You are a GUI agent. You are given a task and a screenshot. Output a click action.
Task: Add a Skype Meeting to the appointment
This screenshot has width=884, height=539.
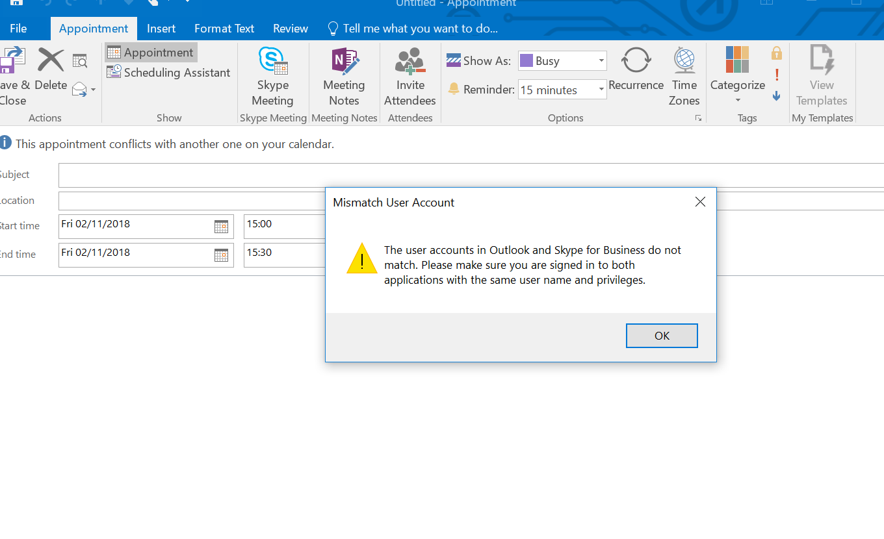coord(273,77)
